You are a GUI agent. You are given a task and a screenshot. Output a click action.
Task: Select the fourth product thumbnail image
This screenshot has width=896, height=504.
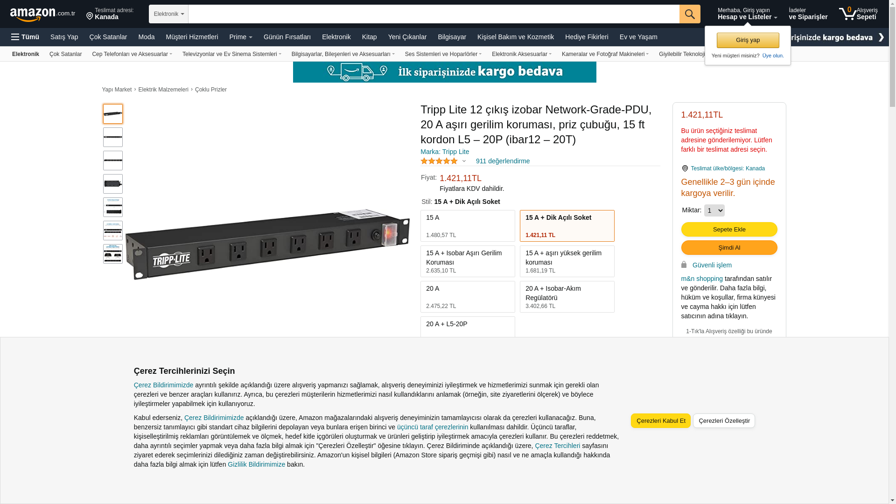click(x=113, y=184)
